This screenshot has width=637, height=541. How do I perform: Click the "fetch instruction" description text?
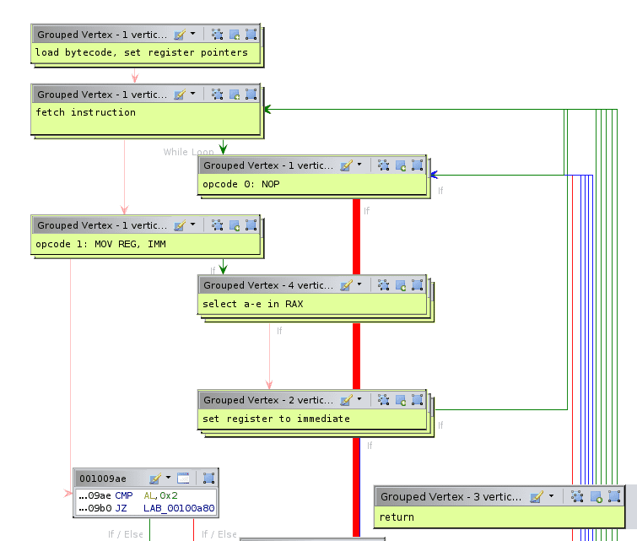[85, 113]
